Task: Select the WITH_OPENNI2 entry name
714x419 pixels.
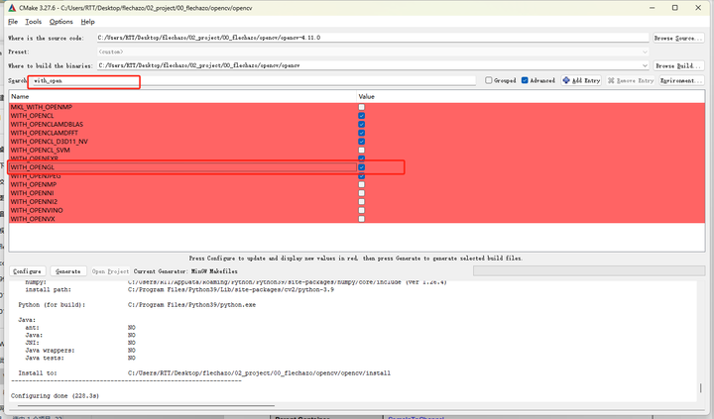Action: point(34,202)
